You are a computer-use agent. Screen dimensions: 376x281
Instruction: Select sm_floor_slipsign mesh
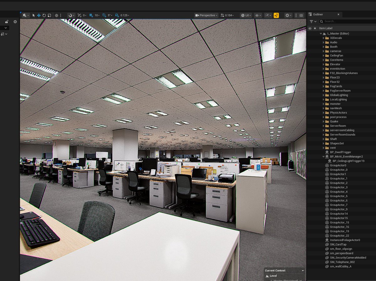pos(341,249)
